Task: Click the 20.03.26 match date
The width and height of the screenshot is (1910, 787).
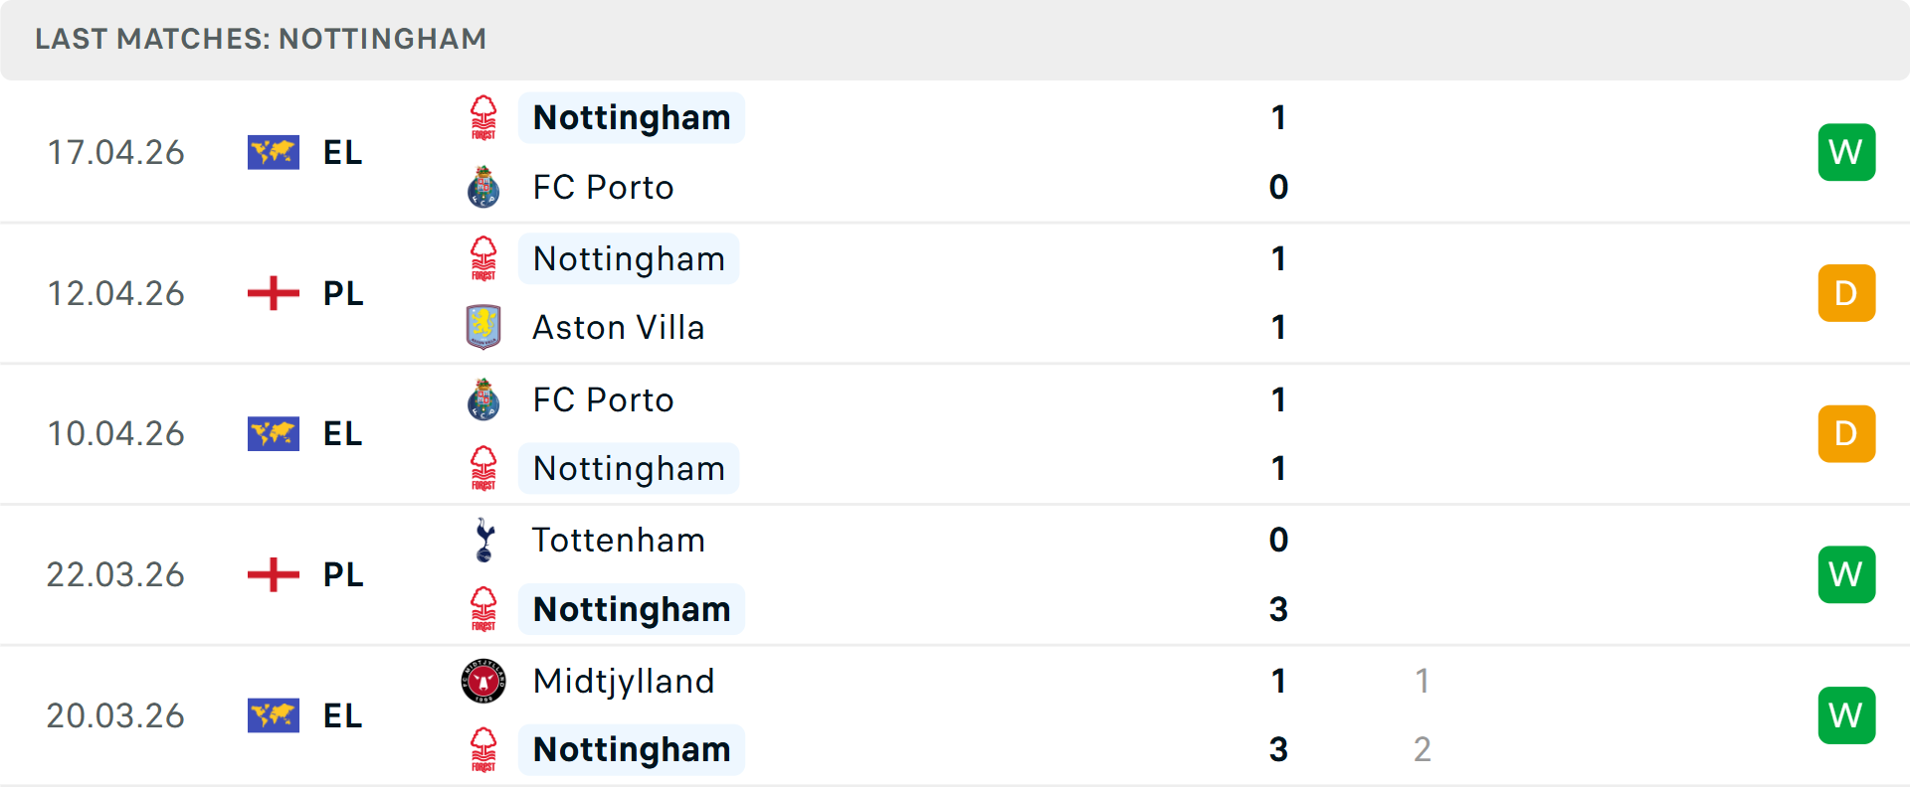Action: pyautogui.click(x=115, y=715)
